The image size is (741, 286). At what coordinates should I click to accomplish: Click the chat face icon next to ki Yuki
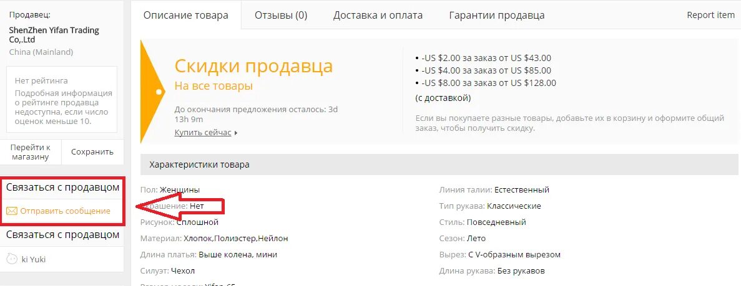(12, 259)
